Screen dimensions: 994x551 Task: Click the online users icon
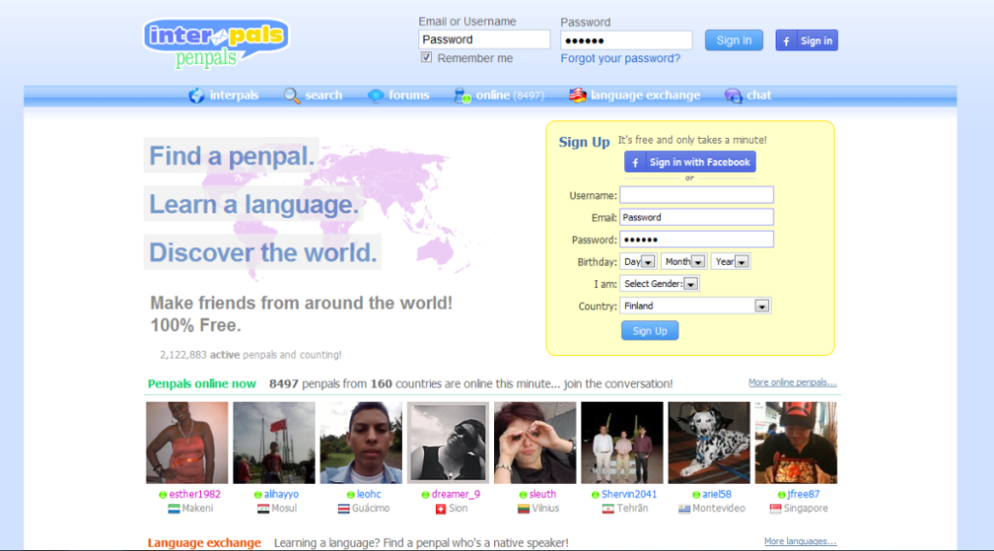(x=462, y=96)
